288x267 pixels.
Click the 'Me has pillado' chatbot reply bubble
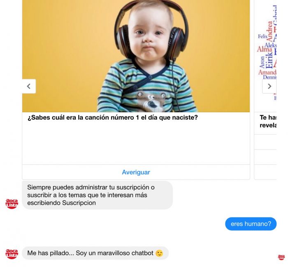[x=95, y=253]
